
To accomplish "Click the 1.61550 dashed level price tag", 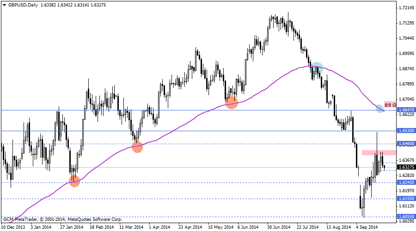I will pos(406,199).
